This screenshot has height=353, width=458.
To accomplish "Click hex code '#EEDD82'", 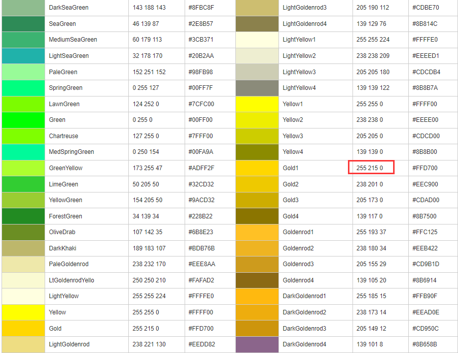I will pyautogui.click(x=201, y=344).
